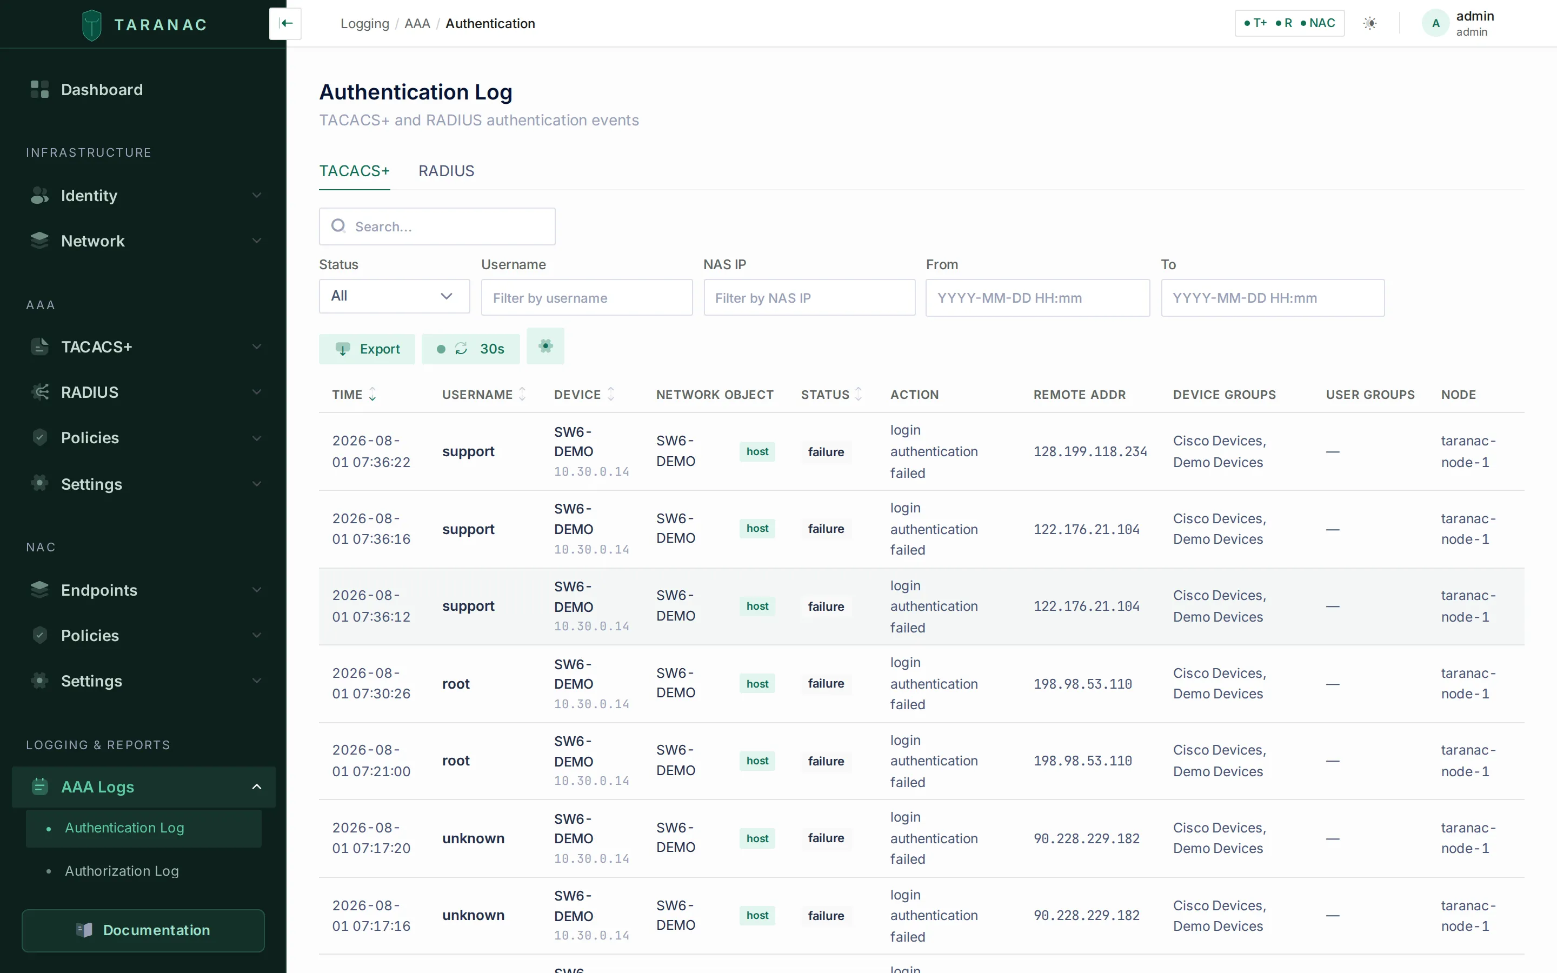Click username unknown at 07:17:20
Screen dimensions: 1557x973
473,838
